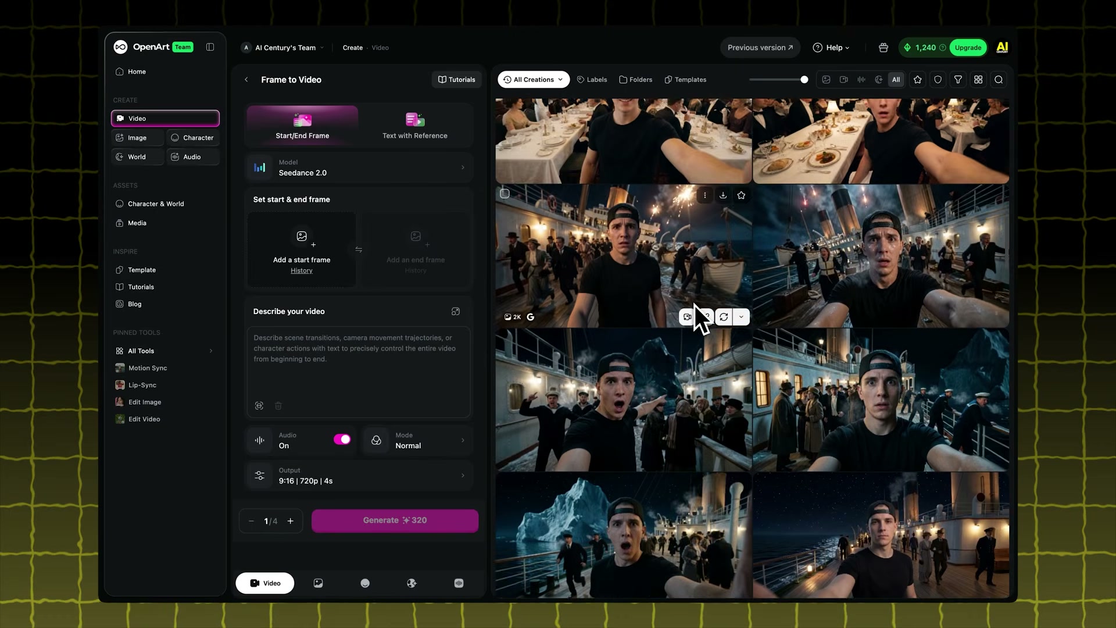This screenshot has height=628, width=1116.
Task: Open Previous version link
Action: tap(760, 48)
